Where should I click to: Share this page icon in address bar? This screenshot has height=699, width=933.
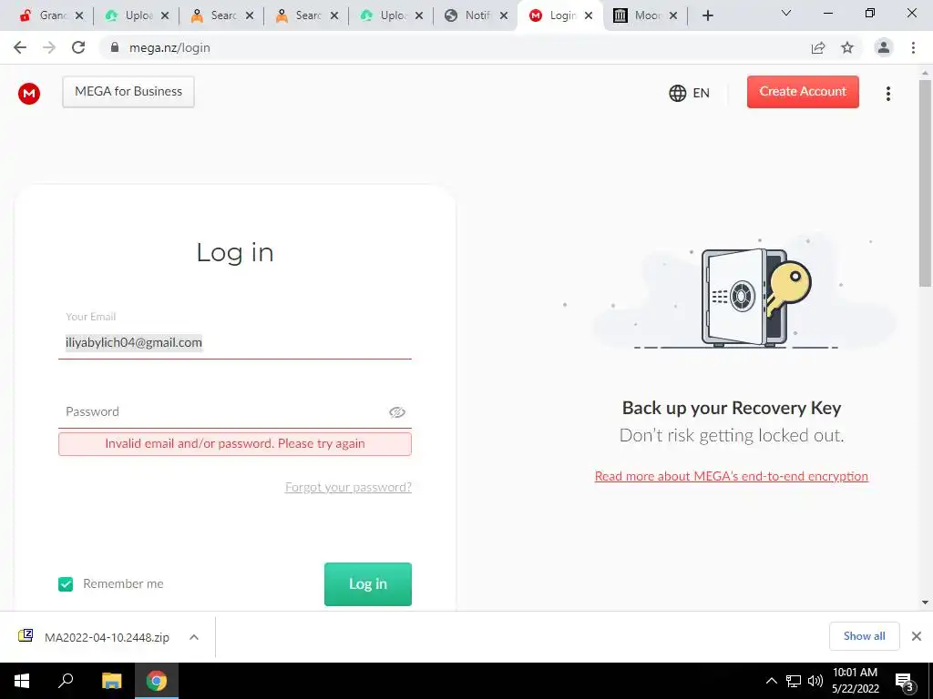tap(818, 47)
